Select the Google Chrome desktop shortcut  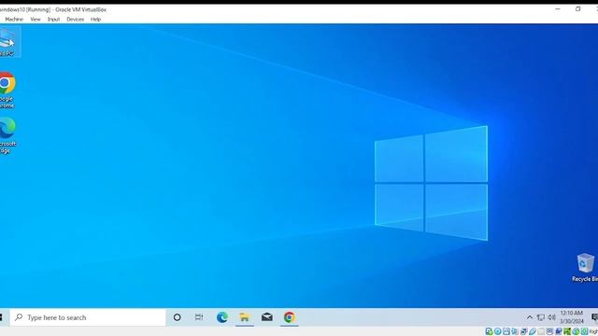click(x=7, y=90)
